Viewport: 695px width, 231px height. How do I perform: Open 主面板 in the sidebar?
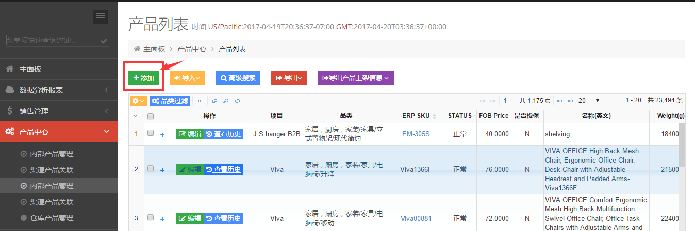[x=59, y=69]
